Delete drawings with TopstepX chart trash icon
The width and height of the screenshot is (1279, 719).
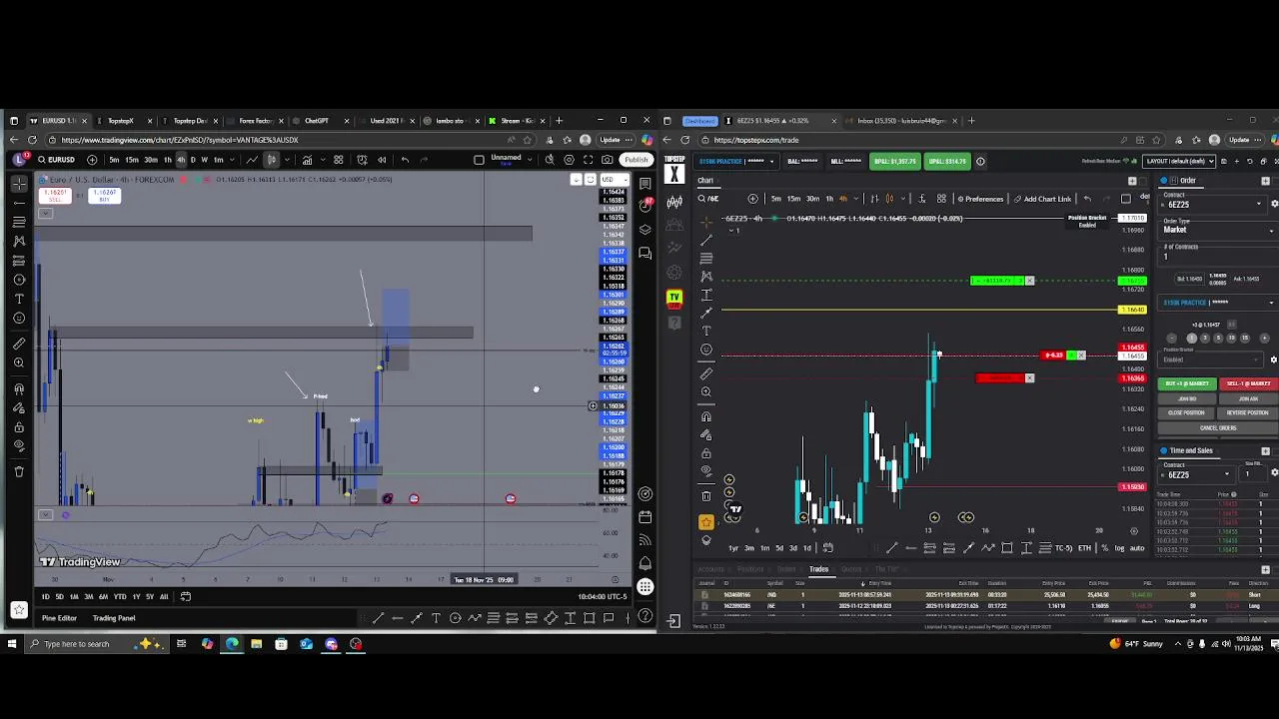[706, 496]
